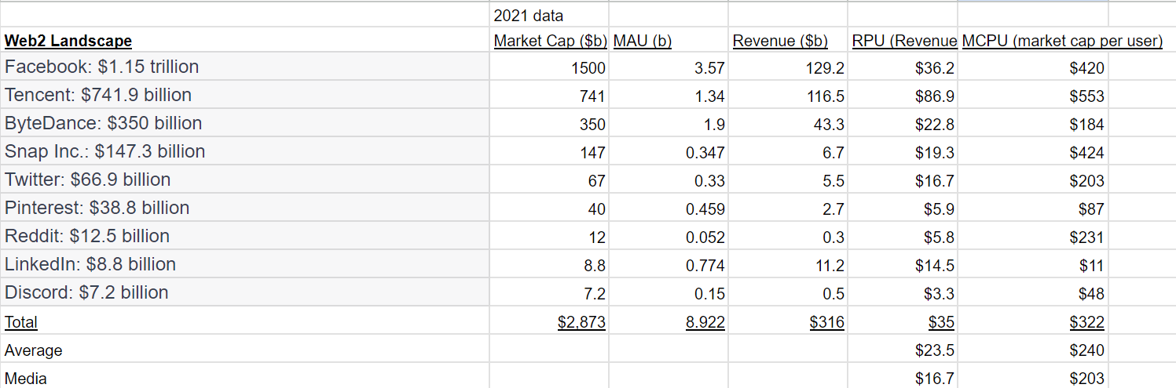Select the 'Total' row label
1176x388 pixels.
tap(21, 322)
